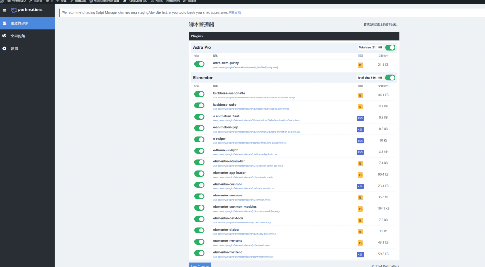This screenshot has width=485, height=267.
Task: Click the CSS badge for e-theme-ui-light
Action: click(x=360, y=152)
